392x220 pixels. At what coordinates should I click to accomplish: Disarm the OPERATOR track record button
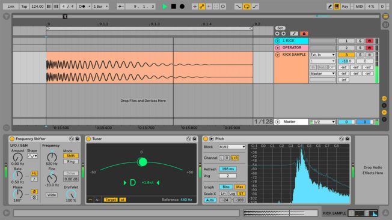tap(370, 47)
